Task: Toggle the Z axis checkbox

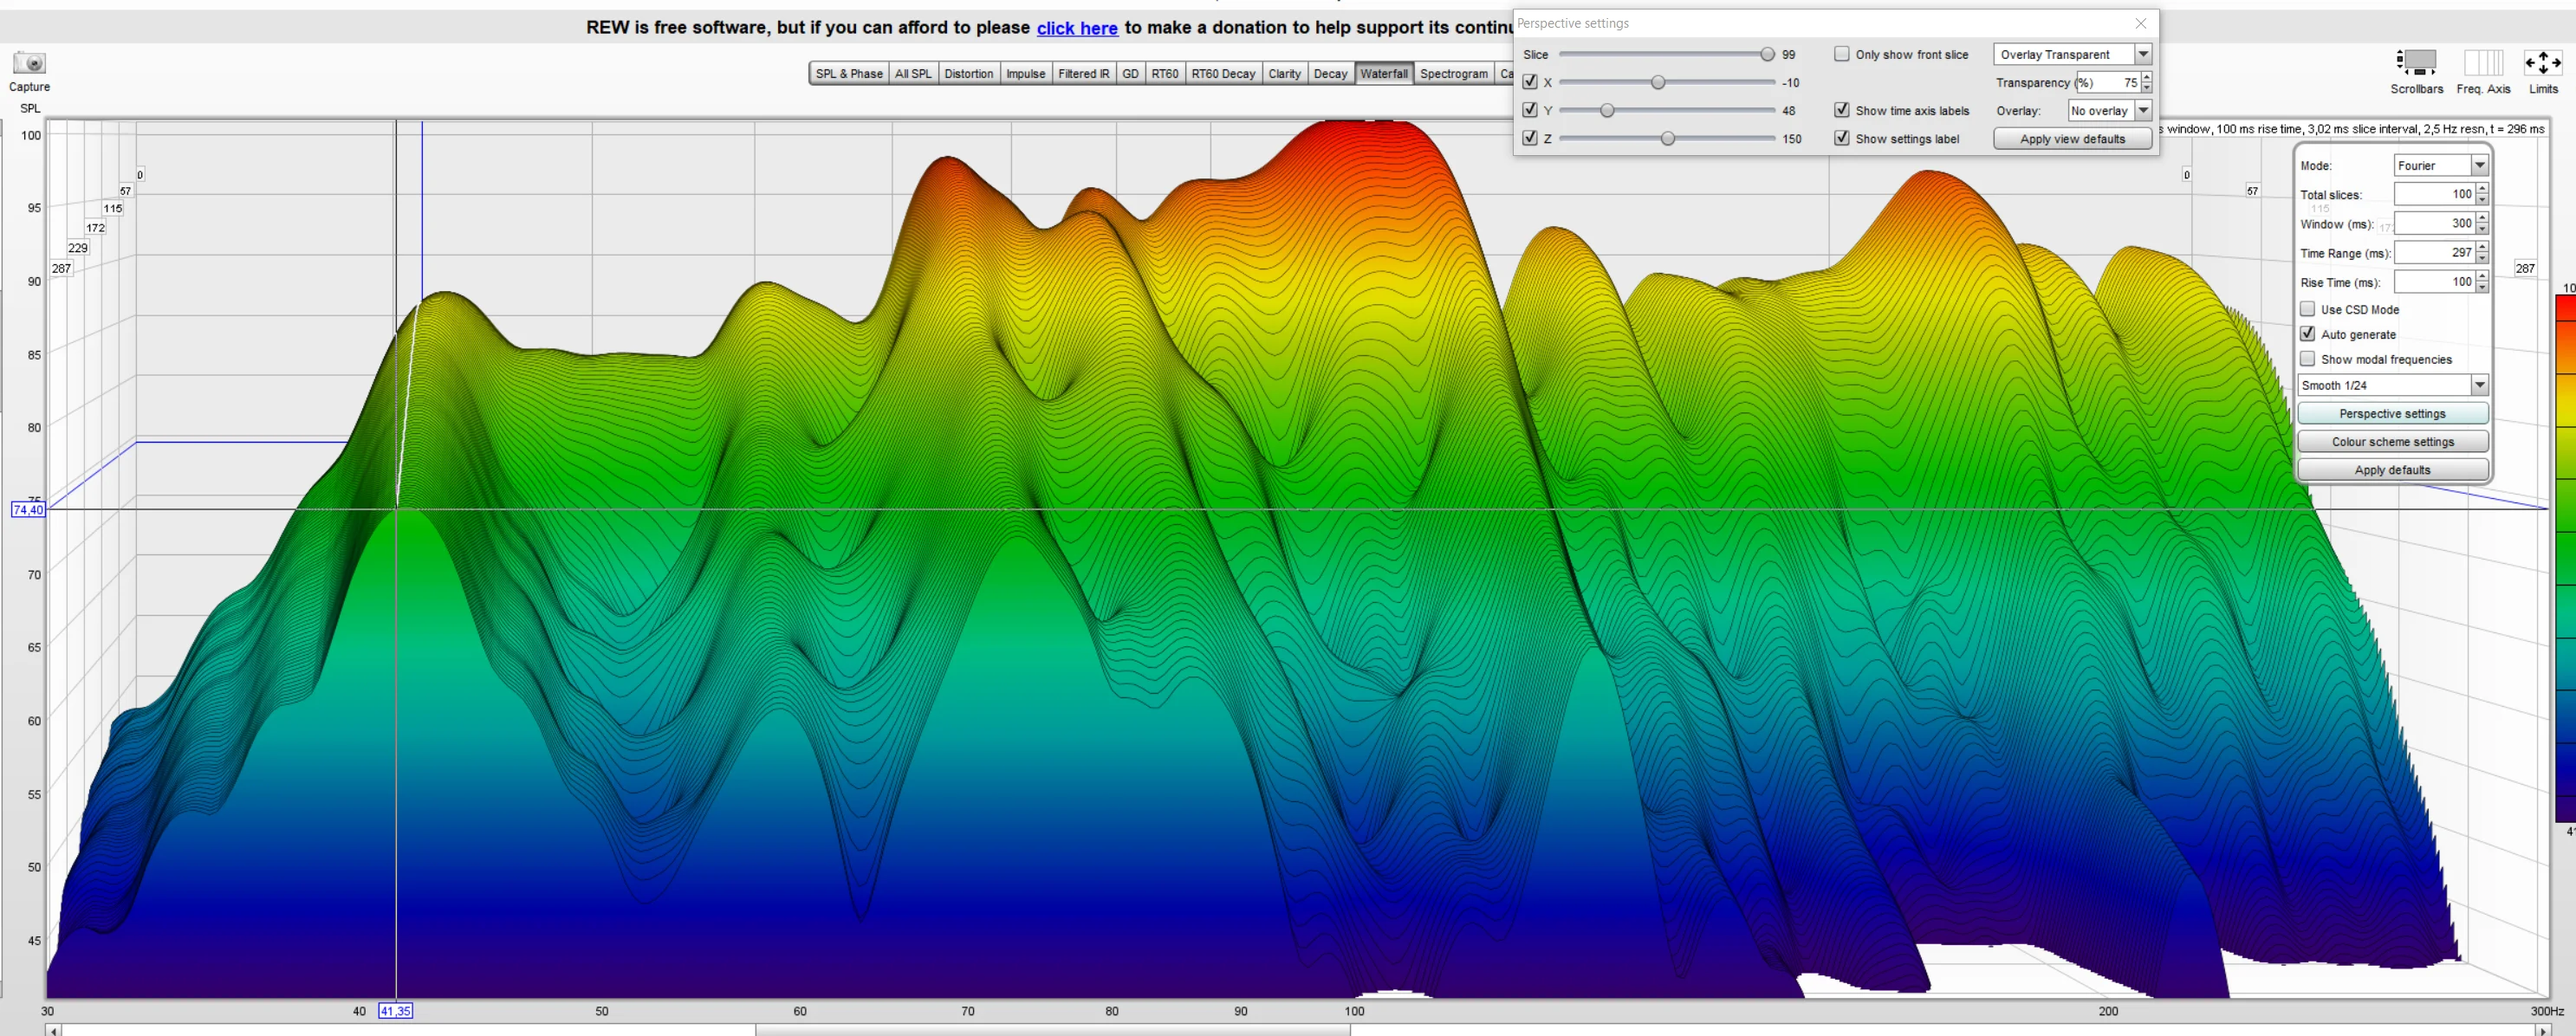Action: click(x=1530, y=138)
